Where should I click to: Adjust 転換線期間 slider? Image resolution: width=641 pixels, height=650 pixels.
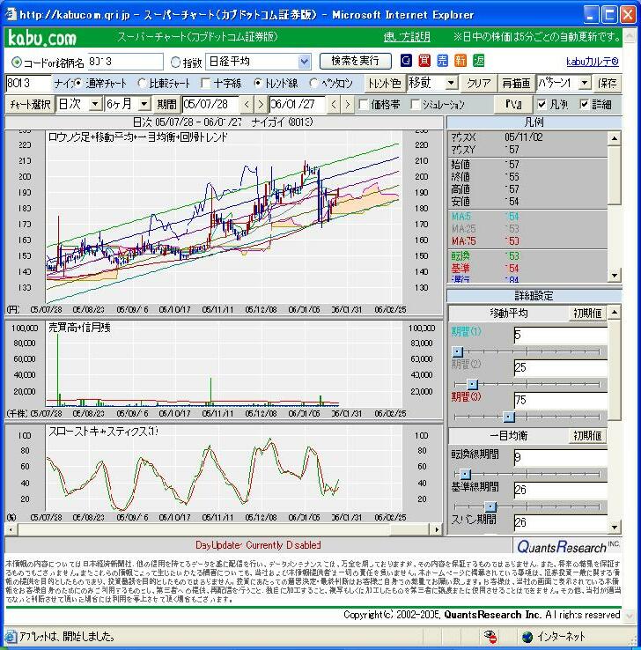[465, 473]
